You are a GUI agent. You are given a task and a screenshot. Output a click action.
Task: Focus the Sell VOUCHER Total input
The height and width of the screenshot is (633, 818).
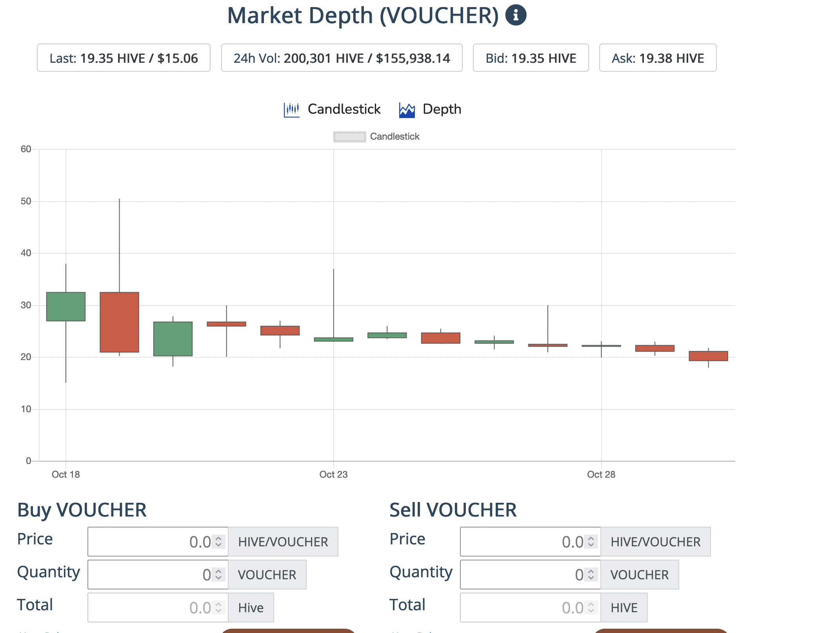coord(530,608)
